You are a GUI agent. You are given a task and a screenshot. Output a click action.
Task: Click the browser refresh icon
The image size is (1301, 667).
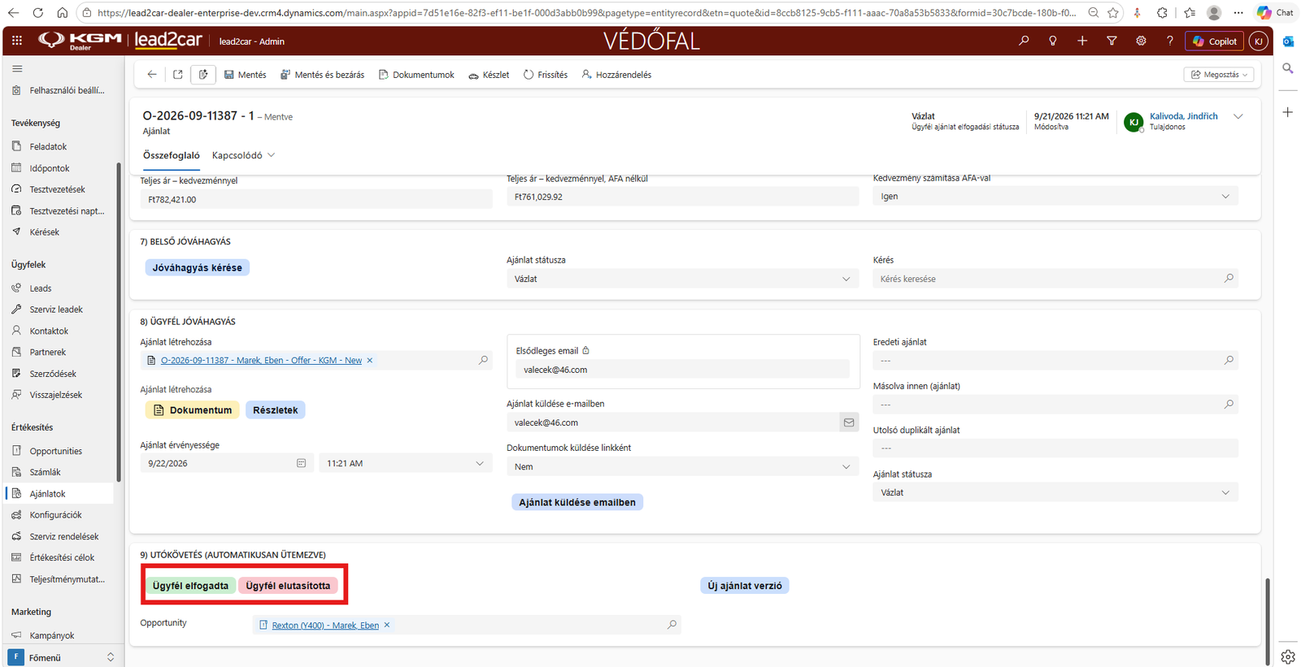point(37,13)
